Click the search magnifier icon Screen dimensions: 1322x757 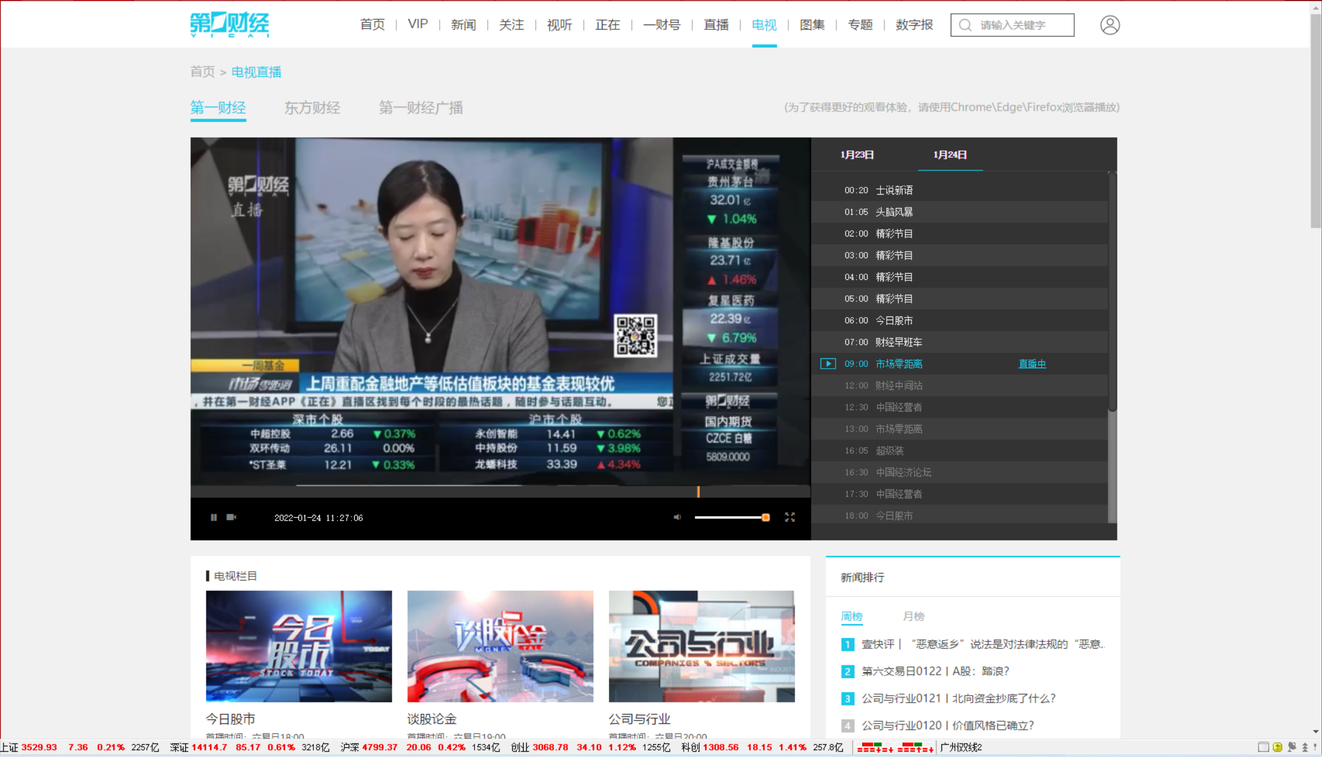(x=965, y=25)
